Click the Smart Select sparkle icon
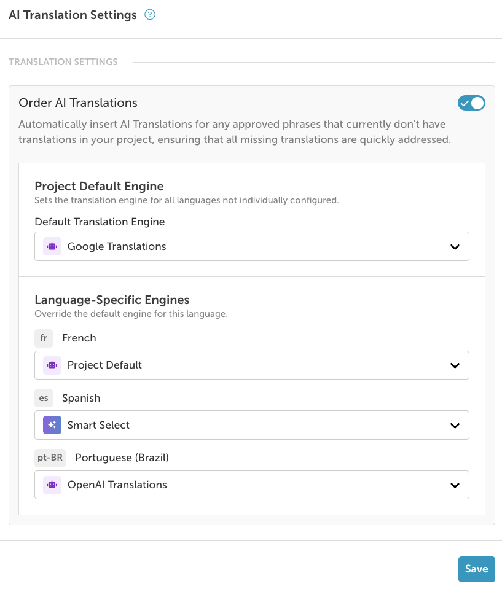This screenshot has width=502, height=589. pos(52,425)
